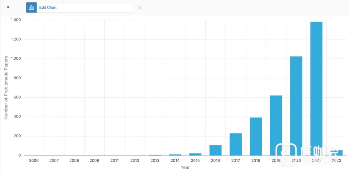Click the "Year" x-axis title

(185, 167)
